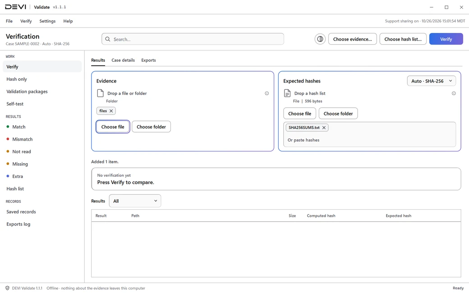The height and width of the screenshot is (293, 469).
Task: Click Choose file in Expected hashes panel
Action: 300,114
